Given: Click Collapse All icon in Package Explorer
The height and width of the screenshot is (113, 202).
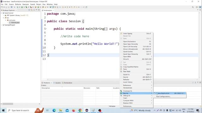Looking at the screenshot, I should 29,10.
